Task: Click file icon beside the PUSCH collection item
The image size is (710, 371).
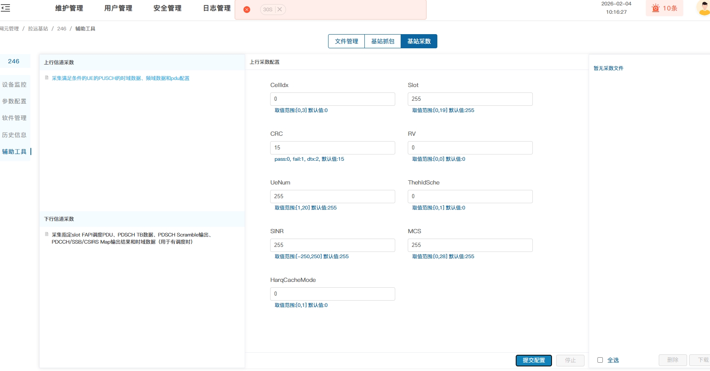Action: 47,78
